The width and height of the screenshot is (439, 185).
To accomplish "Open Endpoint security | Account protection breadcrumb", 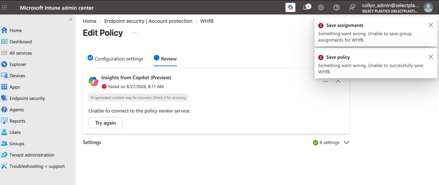I will tap(148, 21).
